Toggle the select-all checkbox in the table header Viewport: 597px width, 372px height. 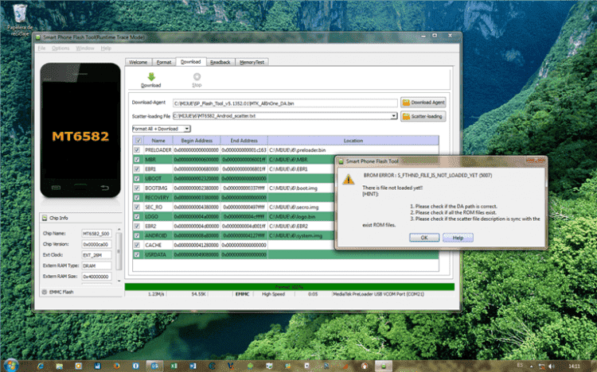point(139,141)
